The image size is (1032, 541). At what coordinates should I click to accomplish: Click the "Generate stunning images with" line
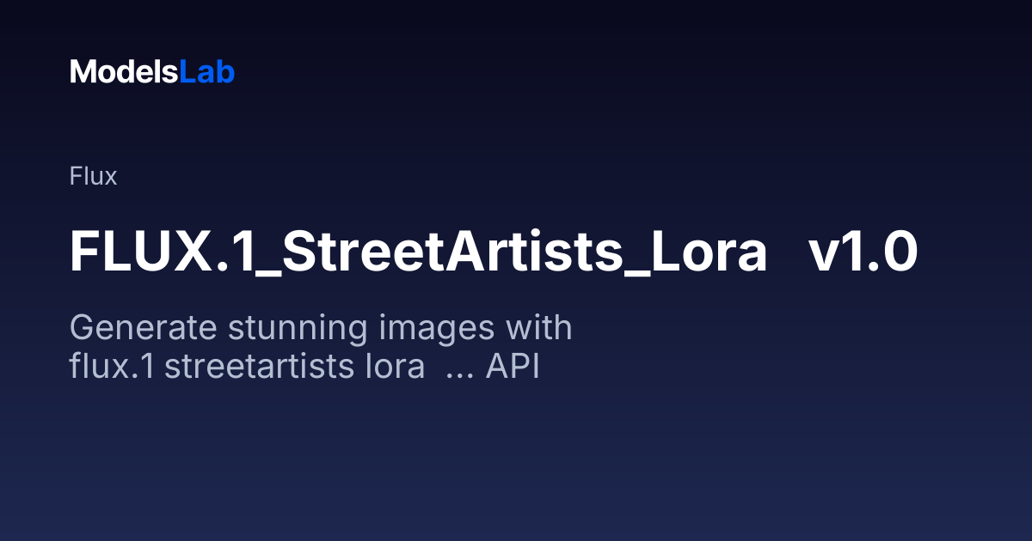[x=321, y=331]
